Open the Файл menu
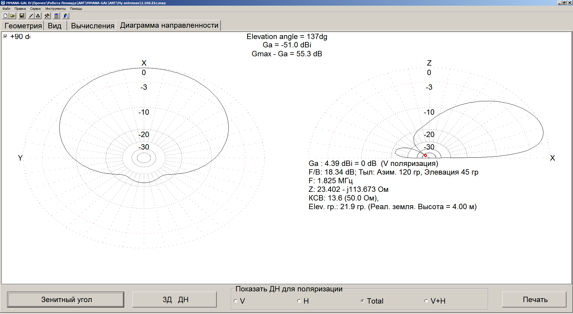 [x=6, y=9]
